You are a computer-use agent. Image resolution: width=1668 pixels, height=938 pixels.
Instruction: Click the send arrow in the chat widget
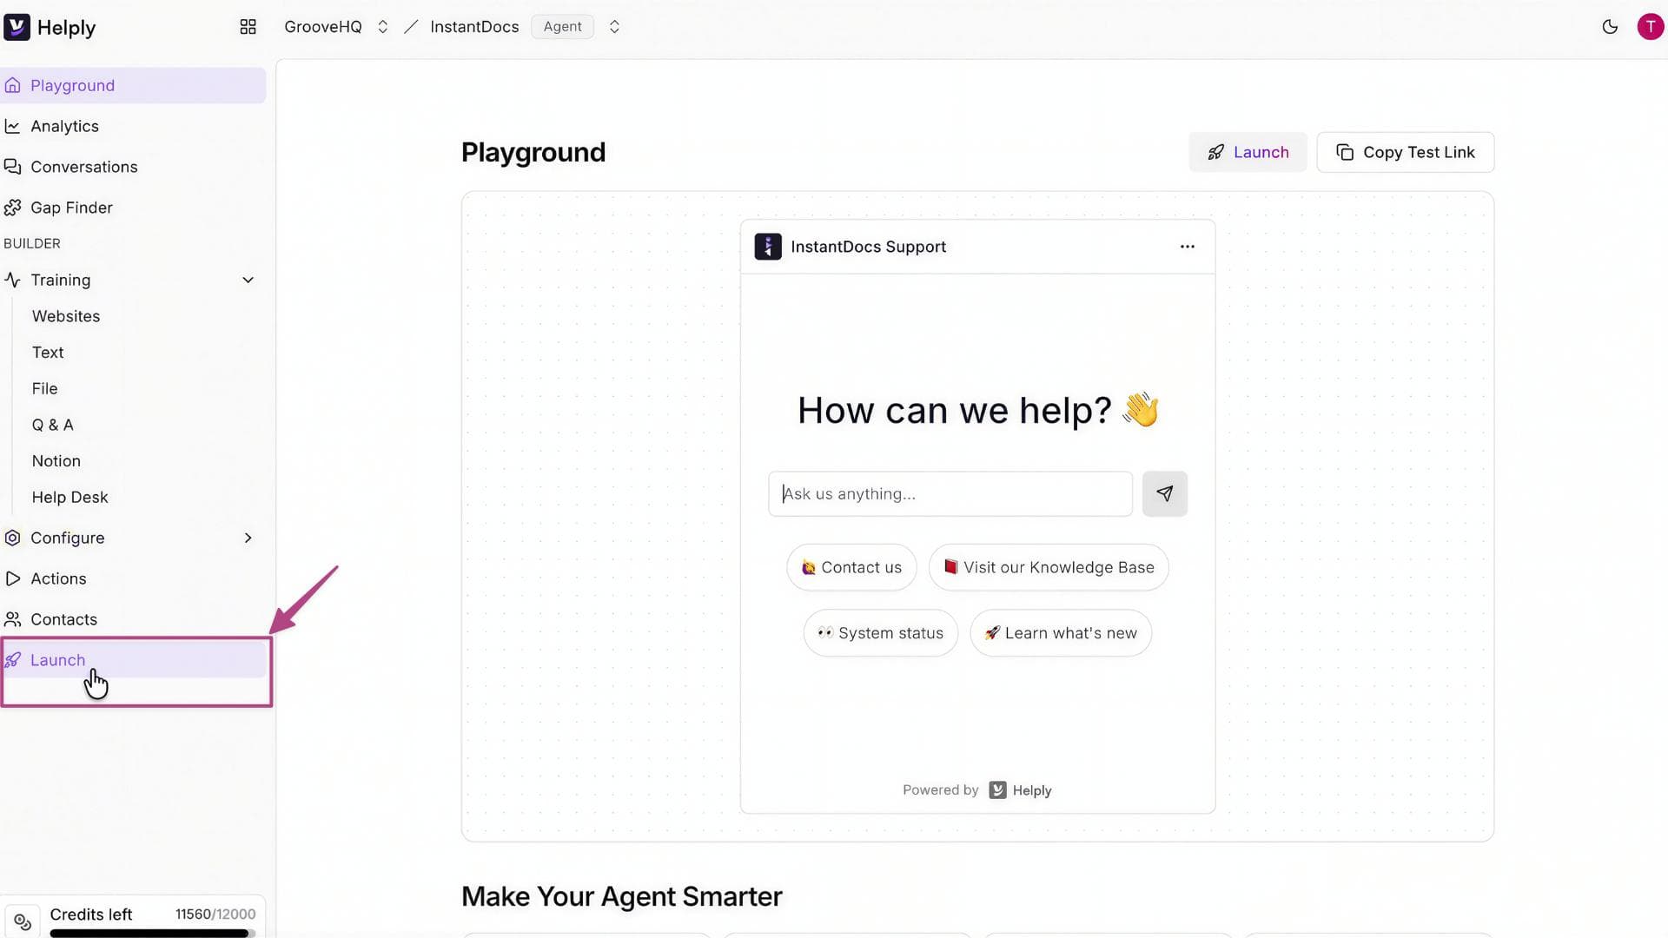1164,493
